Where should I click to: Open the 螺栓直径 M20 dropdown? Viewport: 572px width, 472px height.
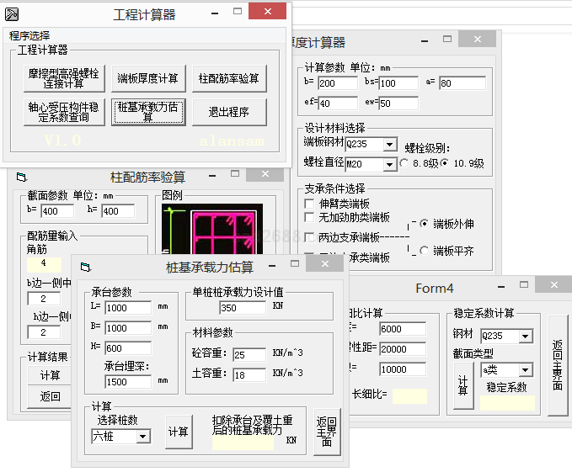[x=388, y=164]
